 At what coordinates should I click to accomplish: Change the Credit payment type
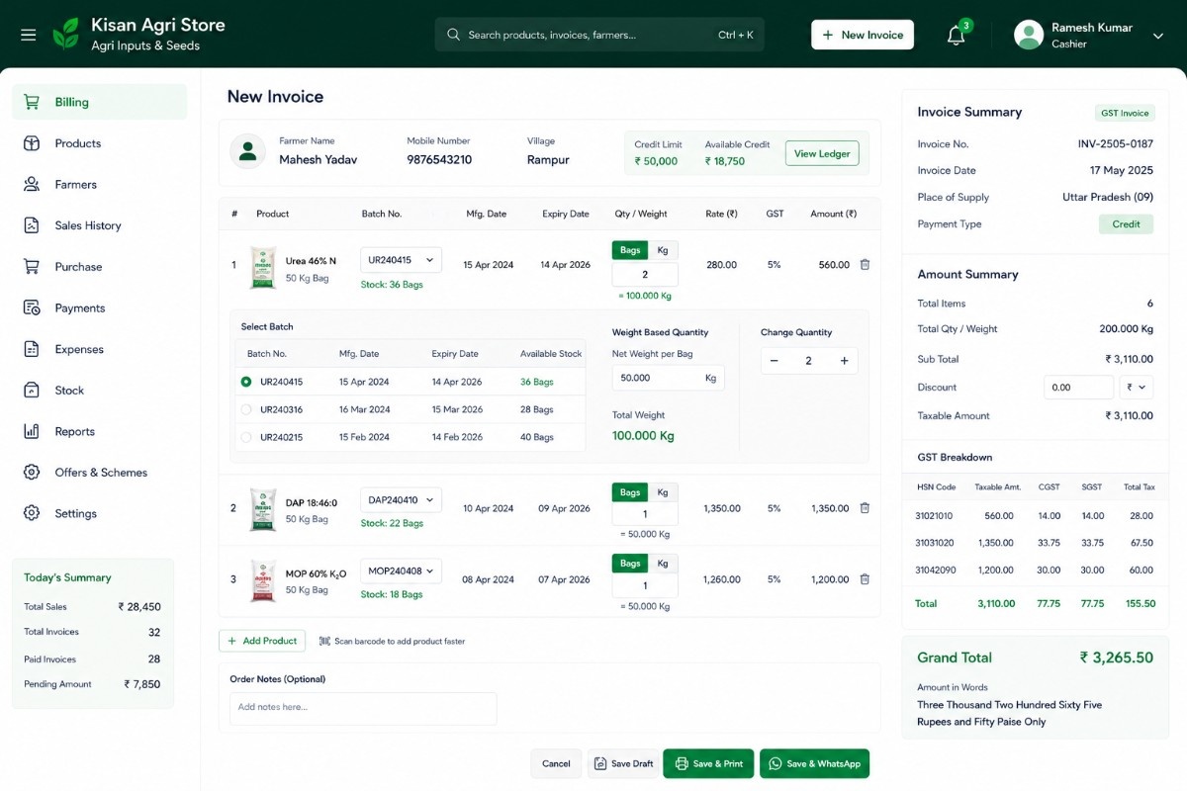1126,224
